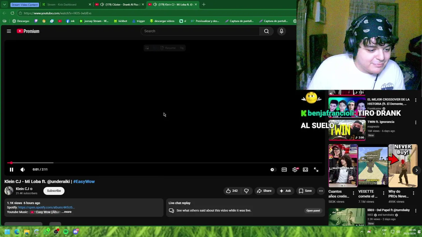This screenshot has height=237, width=422.
Task: Save video to a playlist
Action: 305,191
